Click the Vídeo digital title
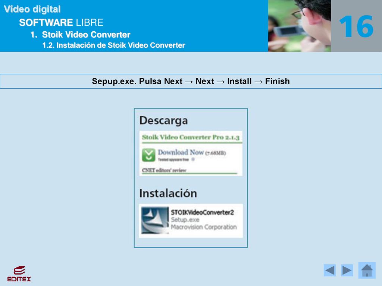This screenshot has height=286, width=382. (x=32, y=9)
